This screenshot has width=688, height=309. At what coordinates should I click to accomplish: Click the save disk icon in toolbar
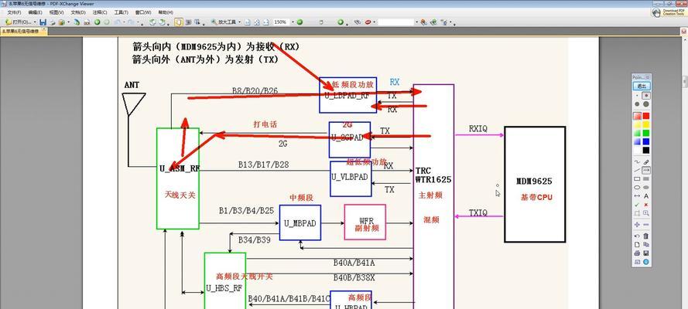pos(43,22)
